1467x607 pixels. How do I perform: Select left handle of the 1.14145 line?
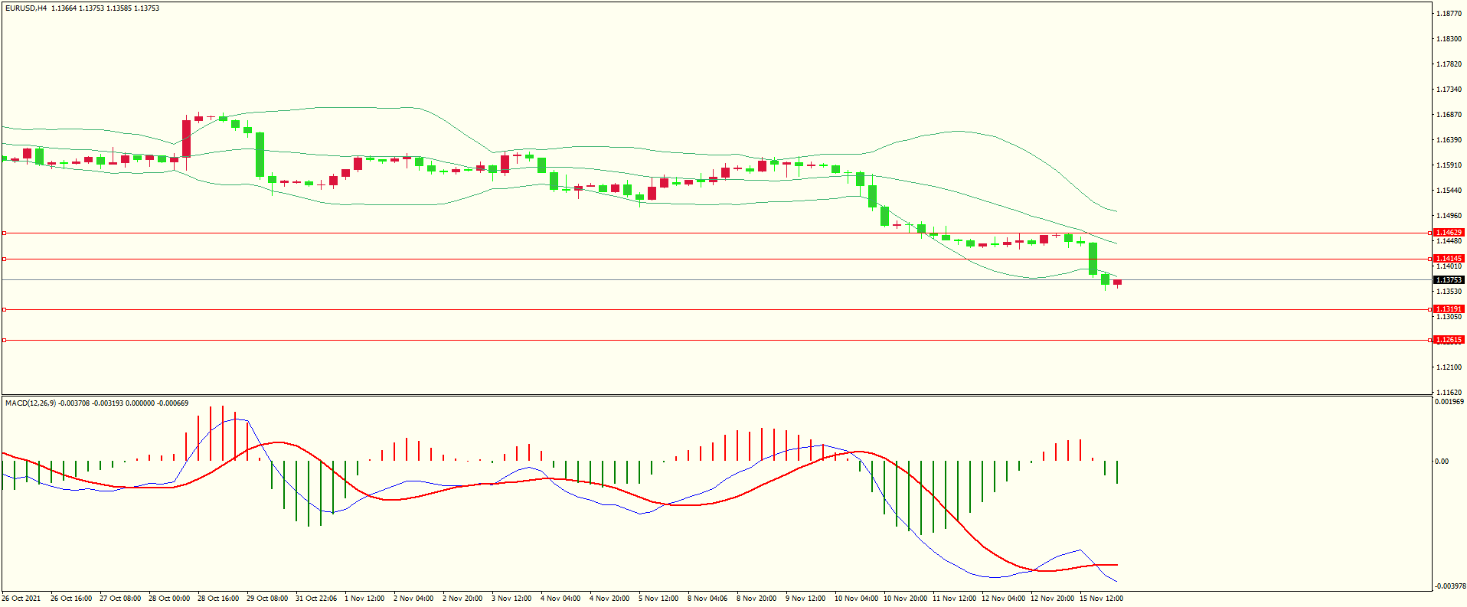(x=5, y=259)
